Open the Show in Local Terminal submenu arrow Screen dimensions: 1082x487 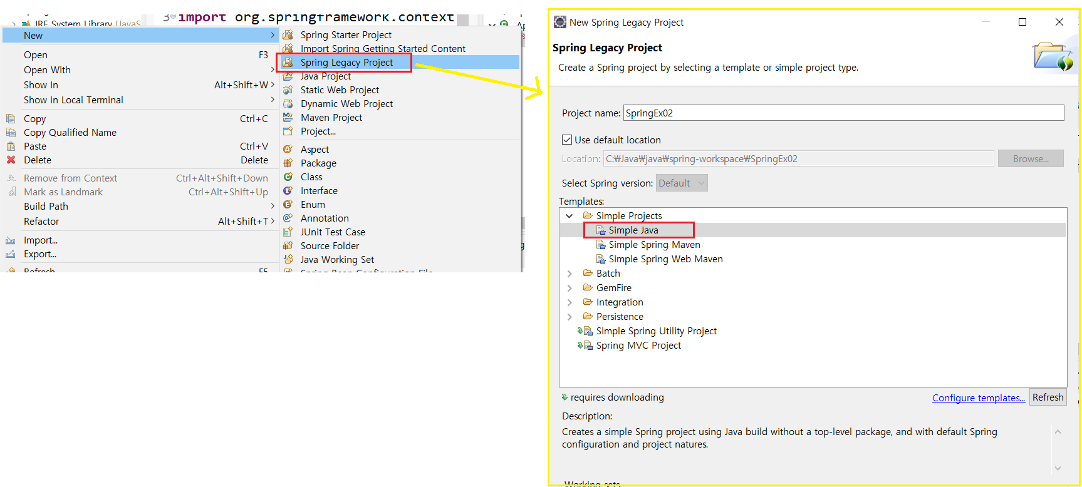coord(273,100)
